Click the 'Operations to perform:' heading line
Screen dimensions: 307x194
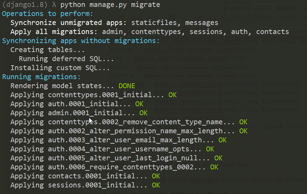click(48, 14)
